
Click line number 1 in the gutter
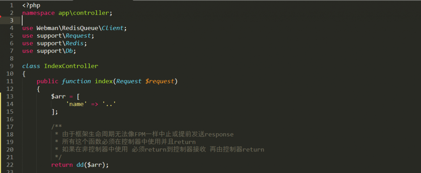[x=11, y=5]
